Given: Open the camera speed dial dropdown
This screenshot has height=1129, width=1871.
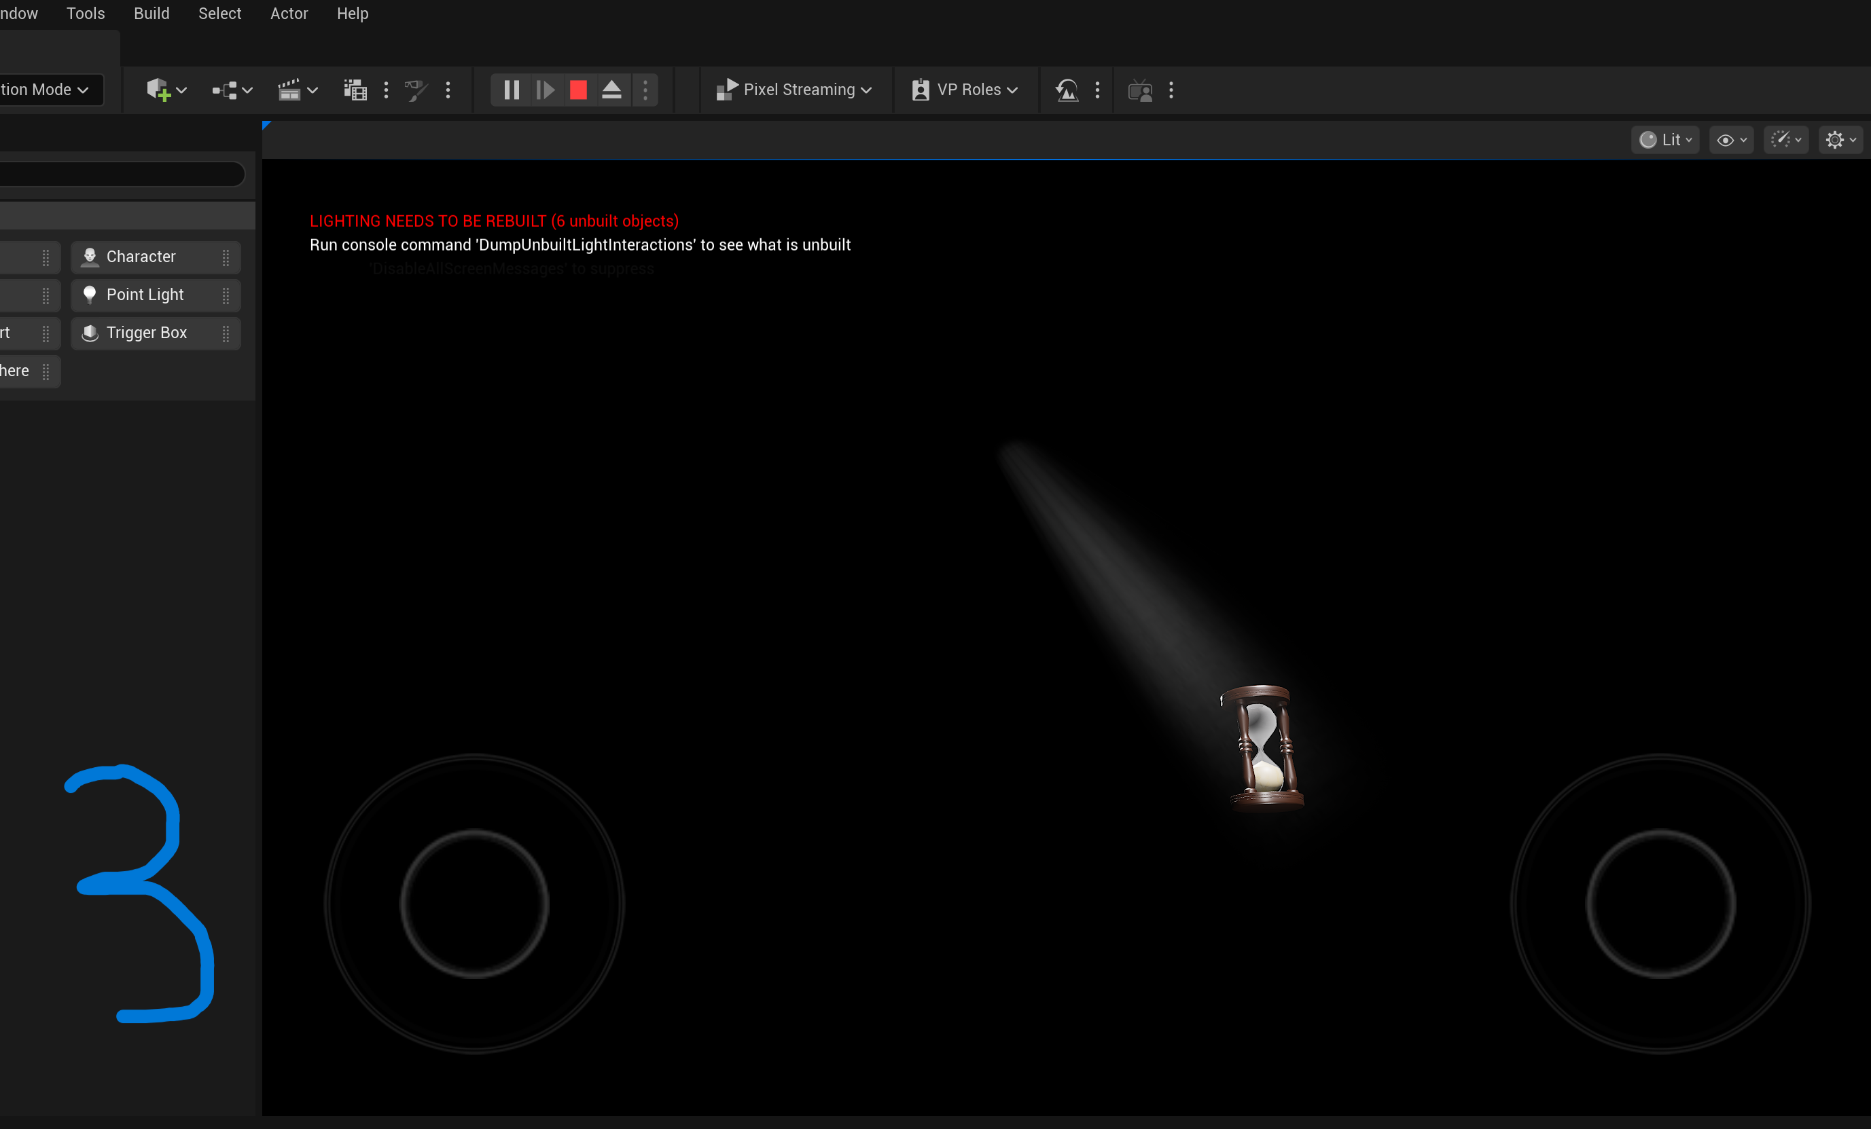Looking at the screenshot, I should 1786,140.
